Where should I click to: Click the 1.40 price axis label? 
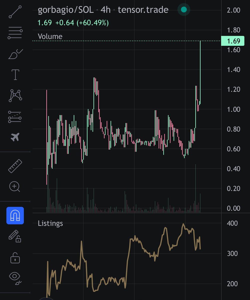[234, 69]
